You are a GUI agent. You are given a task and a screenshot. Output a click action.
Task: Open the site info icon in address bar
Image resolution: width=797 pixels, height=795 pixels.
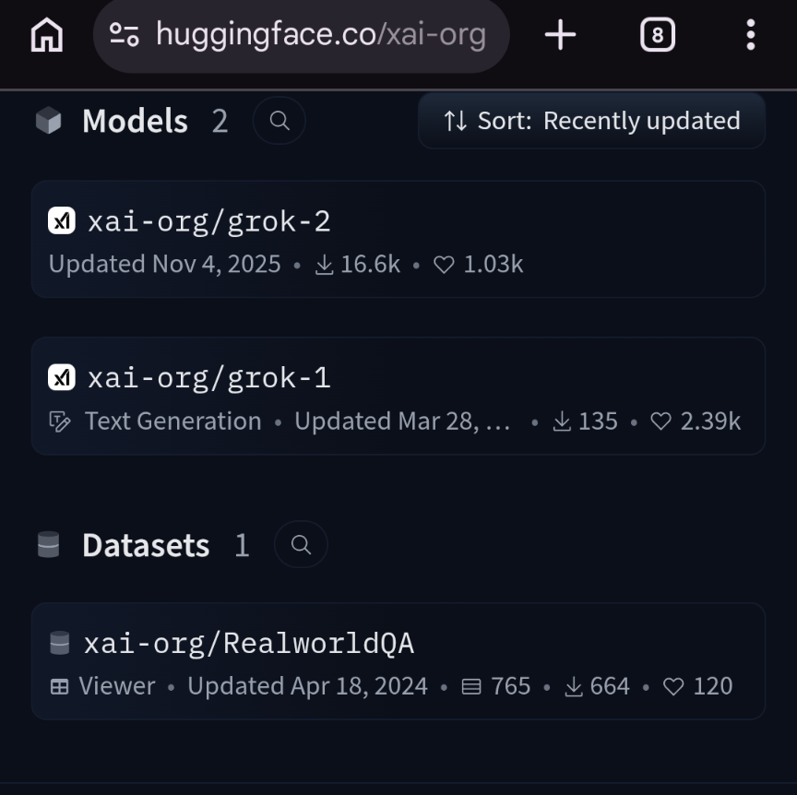pos(125,36)
